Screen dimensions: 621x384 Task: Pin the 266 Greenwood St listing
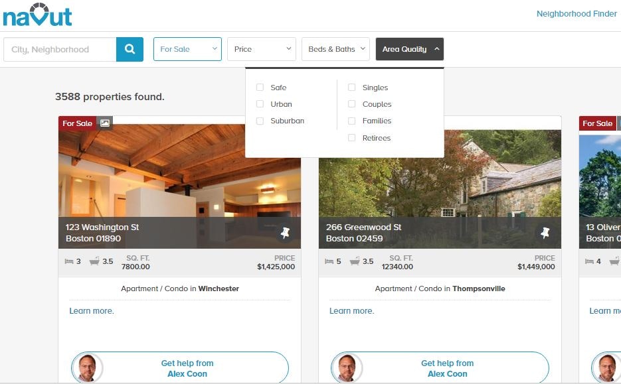tap(545, 233)
